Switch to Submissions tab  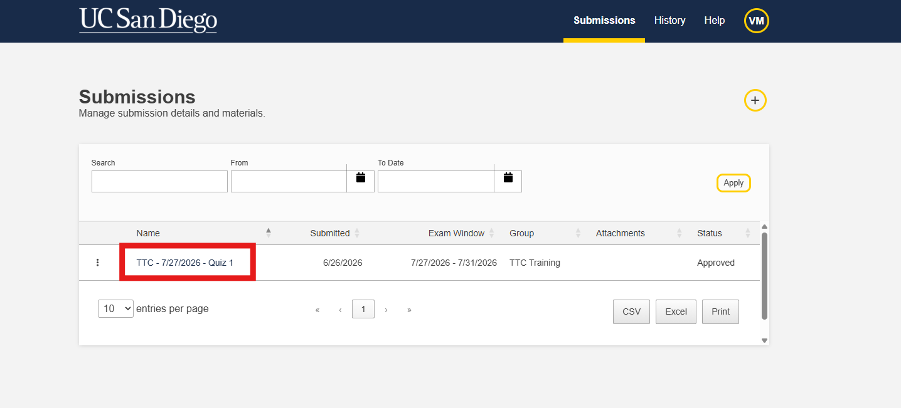(604, 21)
